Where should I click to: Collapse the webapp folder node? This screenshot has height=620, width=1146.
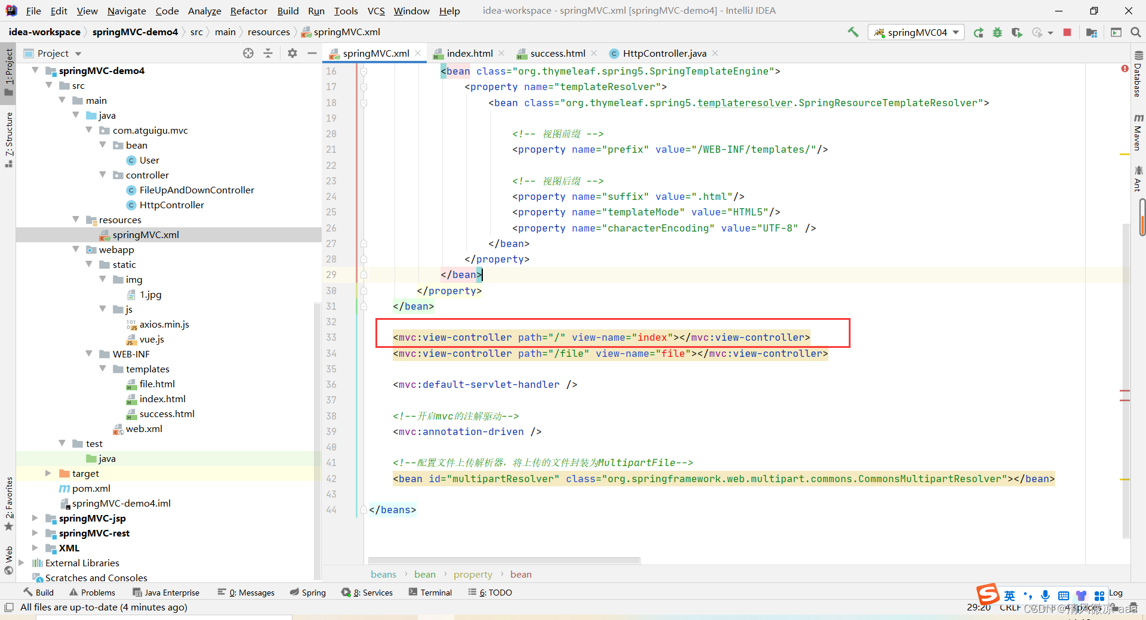tap(76, 249)
